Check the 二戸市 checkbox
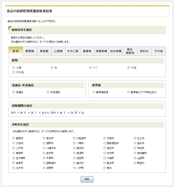The image size is (174, 187). [x=14, y=148]
